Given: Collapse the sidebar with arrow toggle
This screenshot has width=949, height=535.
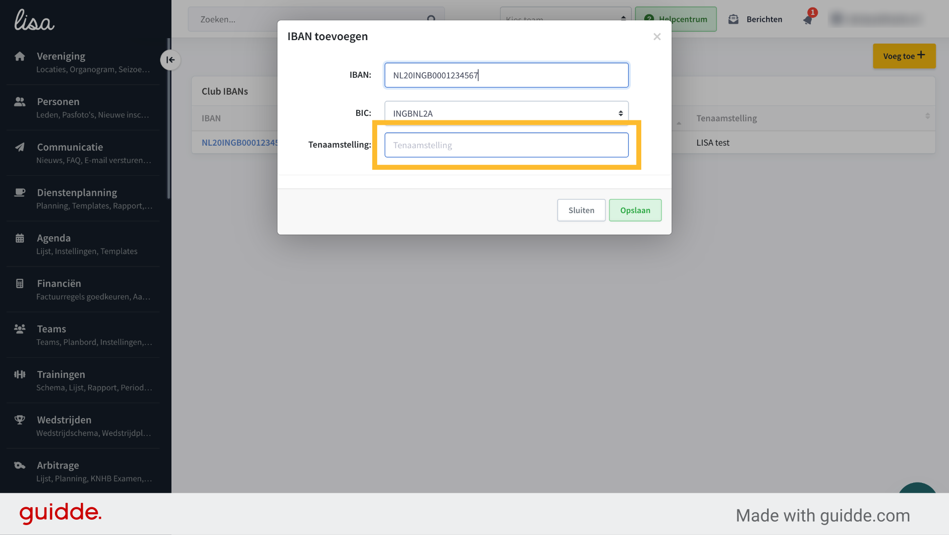Looking at the screenshot, I should click(x=170, y=60).
